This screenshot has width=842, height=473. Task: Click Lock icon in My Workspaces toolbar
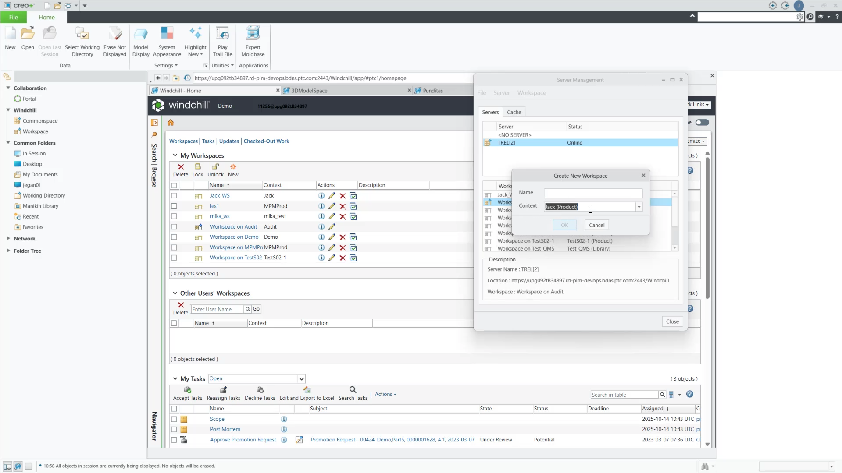(198, 167)
